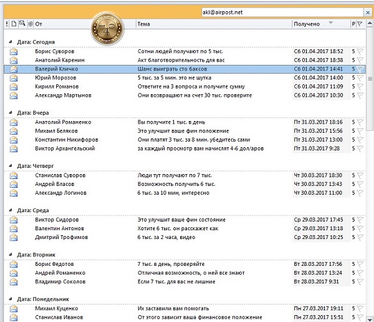Click the akl@airpost.net search field

[x=282, y=12]
